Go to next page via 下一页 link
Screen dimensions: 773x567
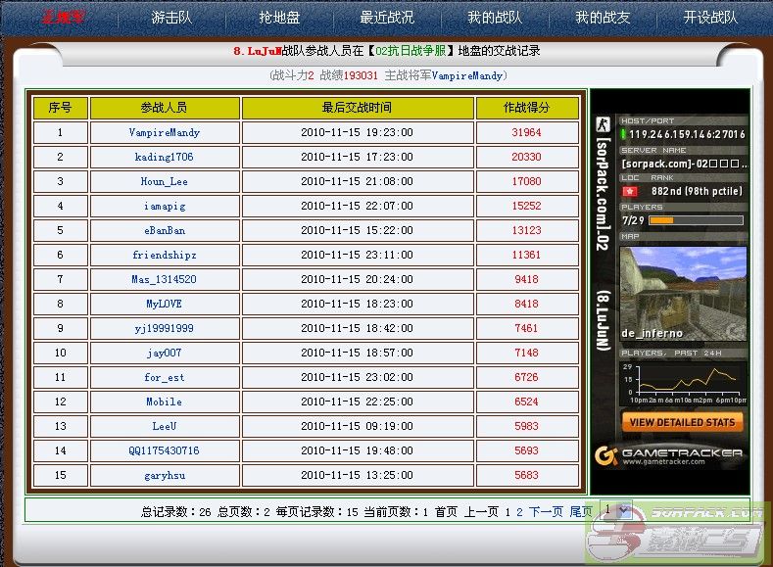(x=546, y=511)
